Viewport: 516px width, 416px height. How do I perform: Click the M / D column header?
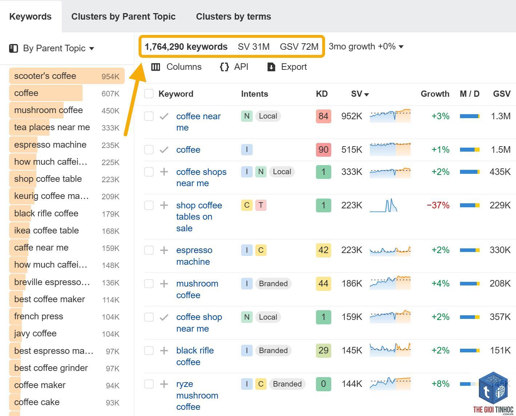469,94
